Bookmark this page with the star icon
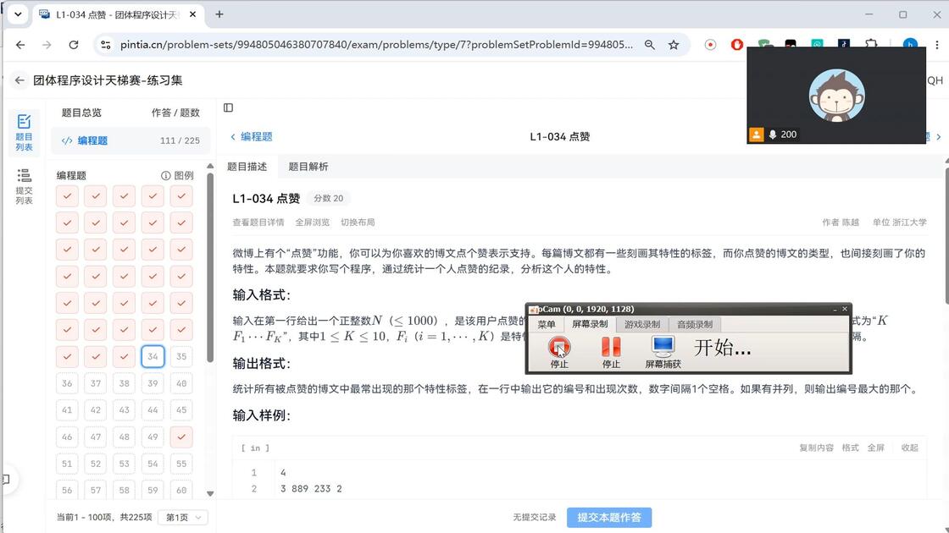 tap(674, 45)
